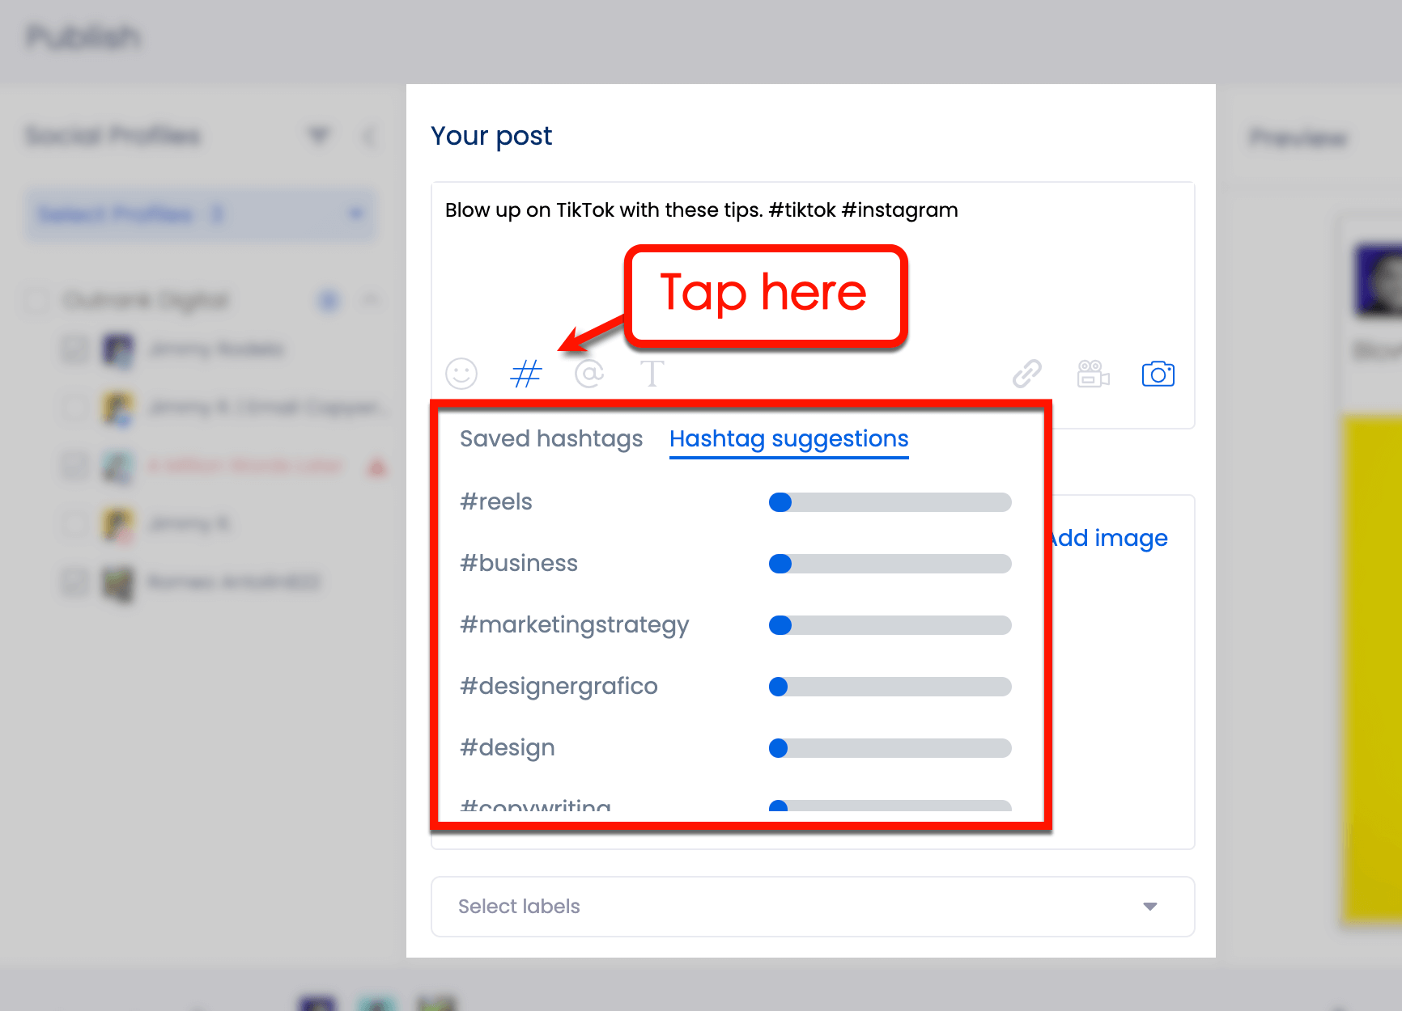The height and width of the screenshot is (1011, 1402).
Task: Open the Preview panel
Action: pos(1297,137)
